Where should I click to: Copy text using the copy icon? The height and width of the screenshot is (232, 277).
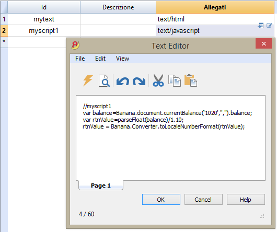tap(175, 81)
